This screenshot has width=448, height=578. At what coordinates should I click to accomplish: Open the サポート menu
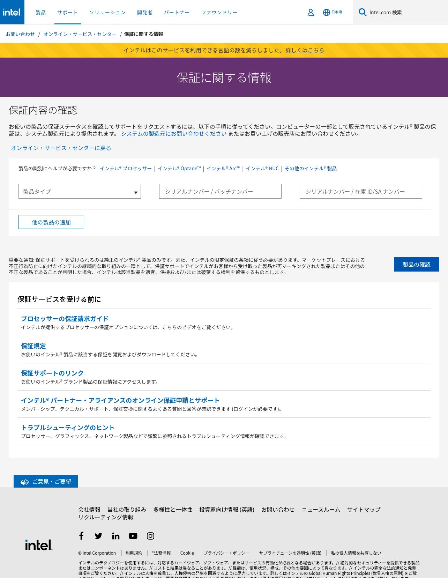(68, 12)
